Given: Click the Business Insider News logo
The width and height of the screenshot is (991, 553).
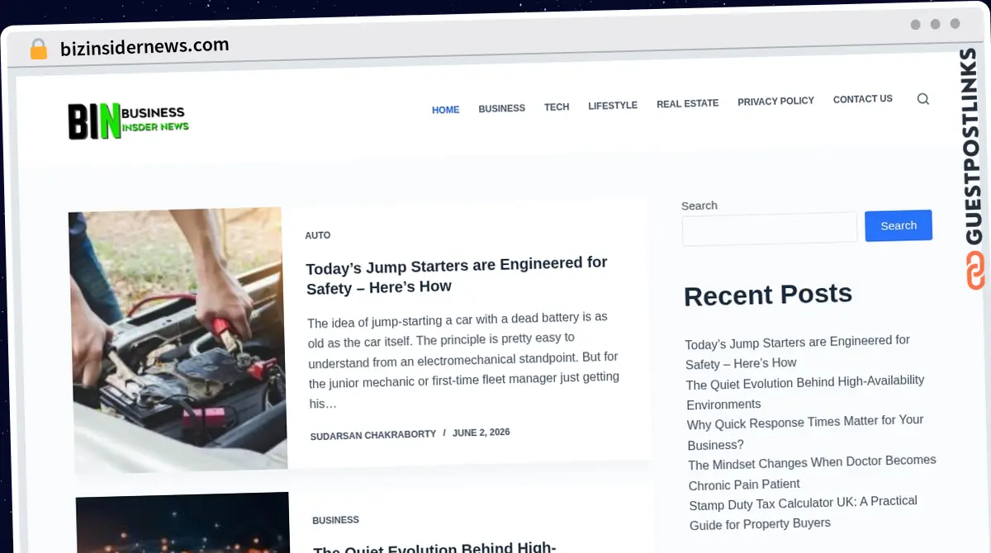Looking at the screenshot, I should click(128, 121).
